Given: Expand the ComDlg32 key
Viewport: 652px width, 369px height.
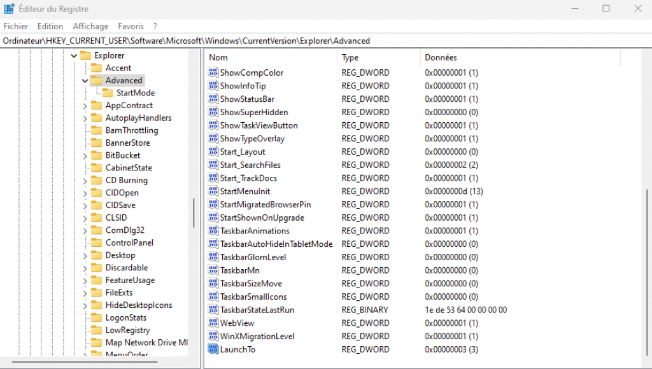Looking at the screenshot, I should (x=85, y=230).
